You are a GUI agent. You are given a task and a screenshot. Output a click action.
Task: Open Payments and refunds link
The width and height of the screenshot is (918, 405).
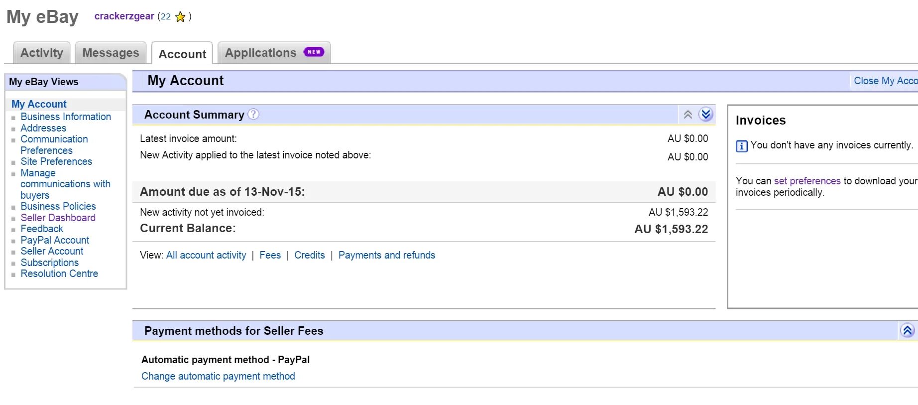click(x=387, y=255)
